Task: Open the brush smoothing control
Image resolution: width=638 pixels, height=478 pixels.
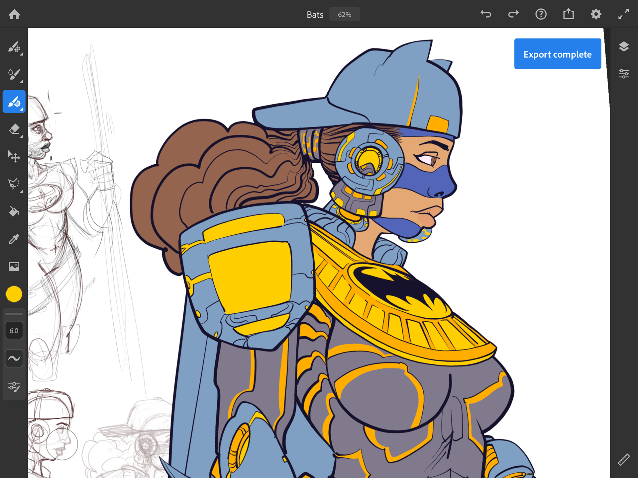Action: pos(14,358)
